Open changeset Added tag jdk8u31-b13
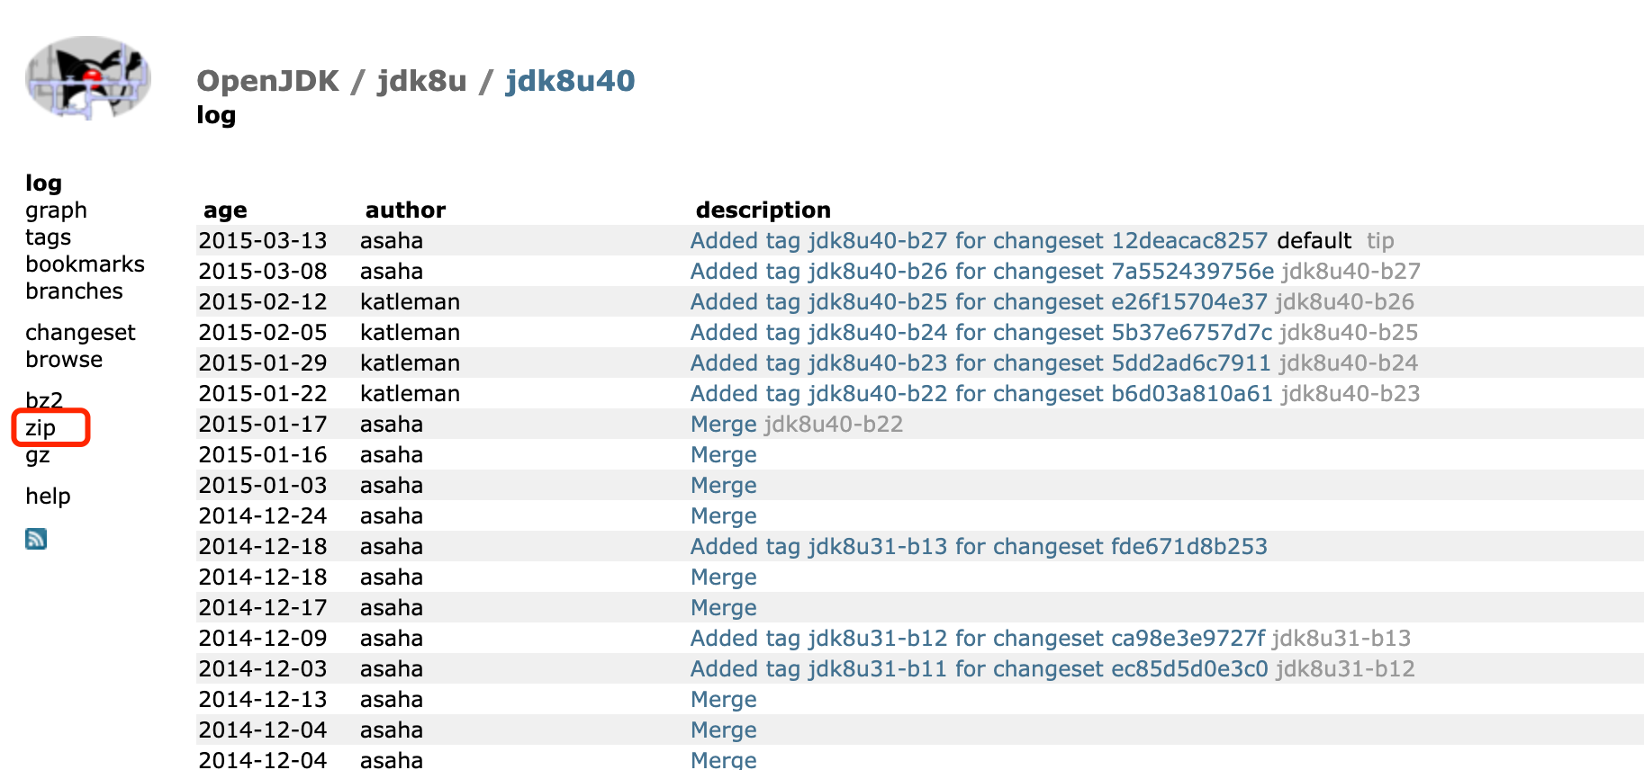 click(x=979, y=547)
